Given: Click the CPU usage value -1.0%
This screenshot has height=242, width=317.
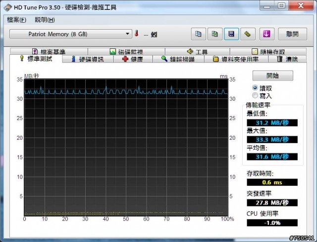Looking at the screenshot, I should [x=272, y=223].
